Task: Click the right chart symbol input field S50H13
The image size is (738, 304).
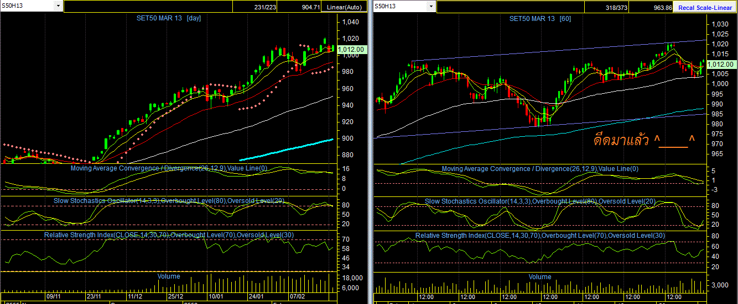Action: point(400,6)
